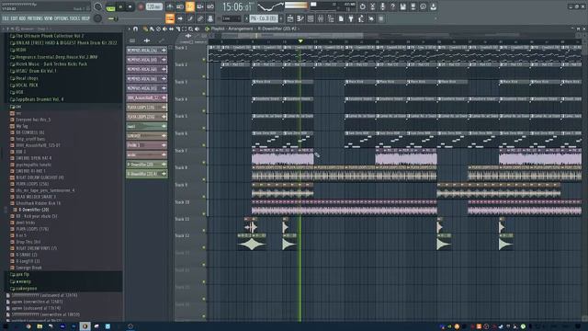
Task: Expand 'Vengeance Essential Deep House' folder
Action: (x=53, y=57)
